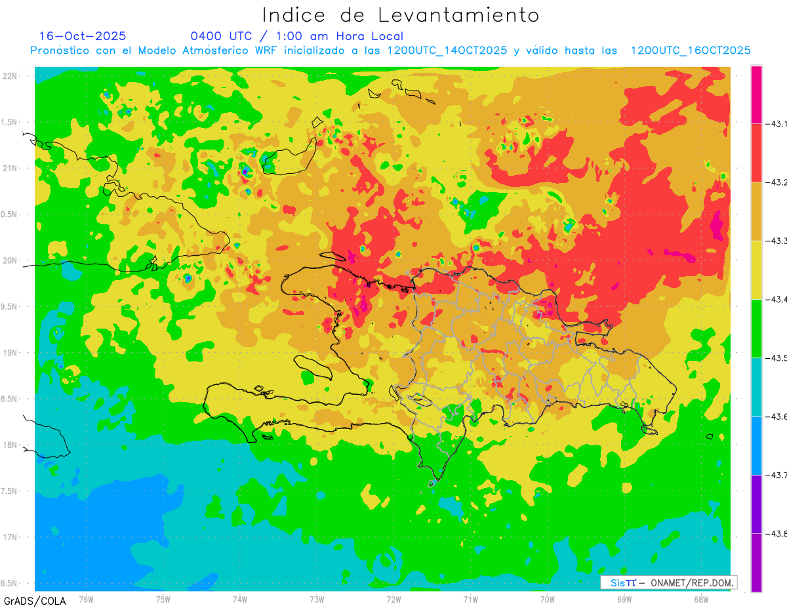This screenshot has height=608, width=787.
Task: Choose the blue legend color band
Action: (x=756, y=445)
